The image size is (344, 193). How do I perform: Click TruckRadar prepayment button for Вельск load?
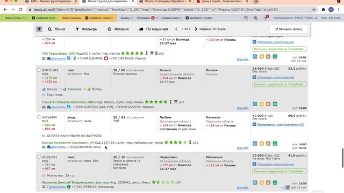(279, 84)
